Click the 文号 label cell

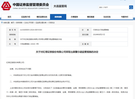[12, 44]
